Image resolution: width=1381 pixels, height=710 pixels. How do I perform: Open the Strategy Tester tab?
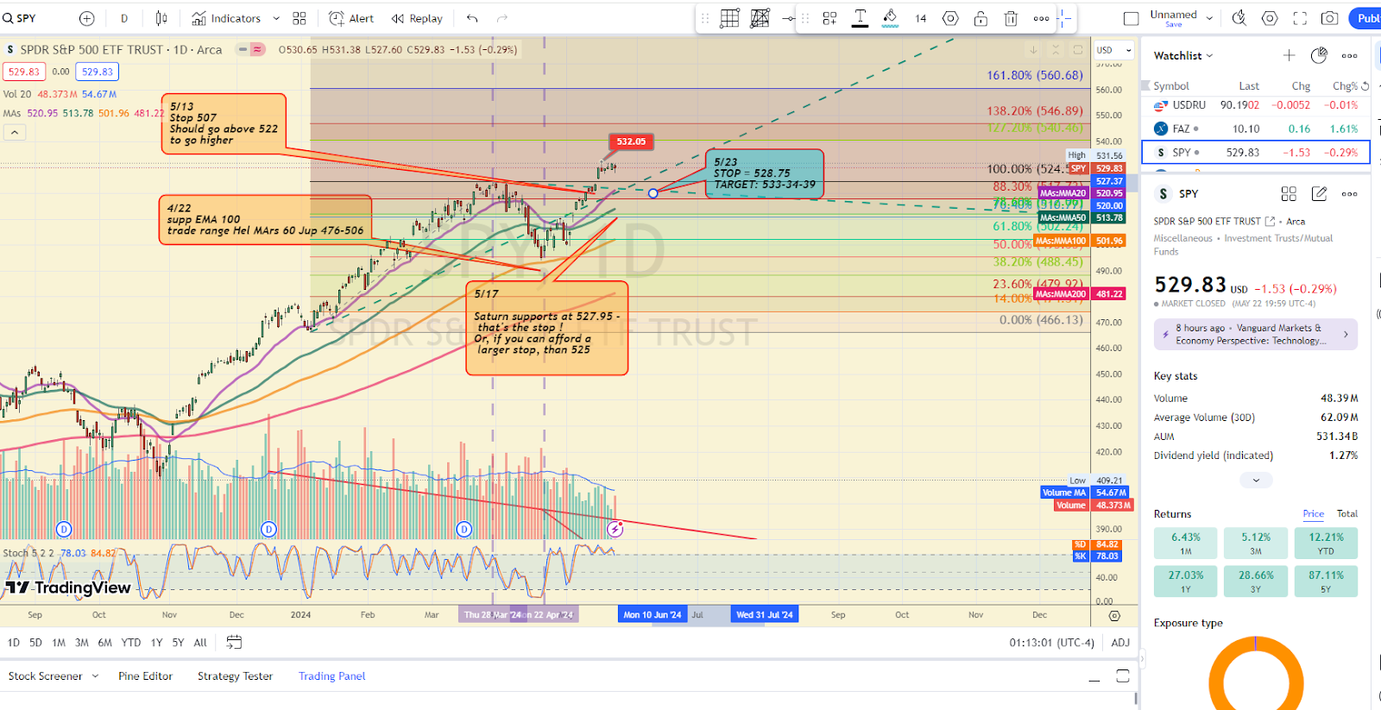tap(235, 676)
